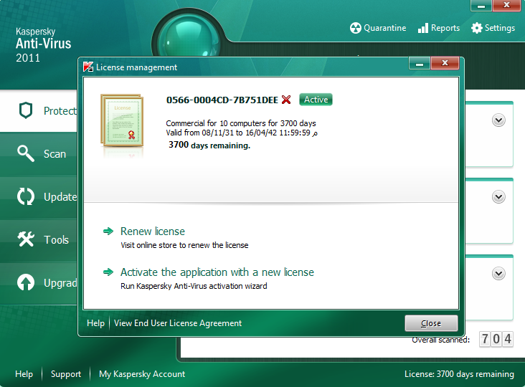Screen dimensions: 525x387
Task: Open the Support link
Action: point(66,374)
